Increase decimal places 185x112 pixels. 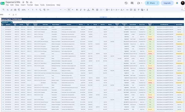44,10
